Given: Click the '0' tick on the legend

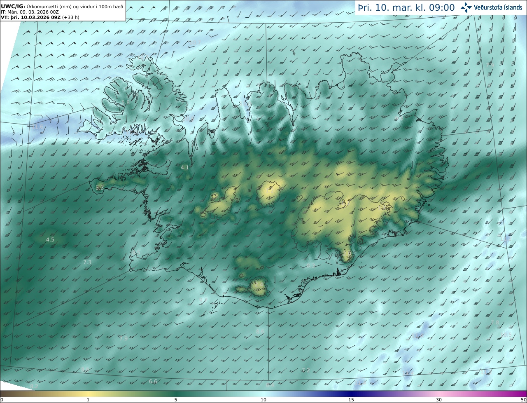Looking at the screenshot, I should 2,400.
